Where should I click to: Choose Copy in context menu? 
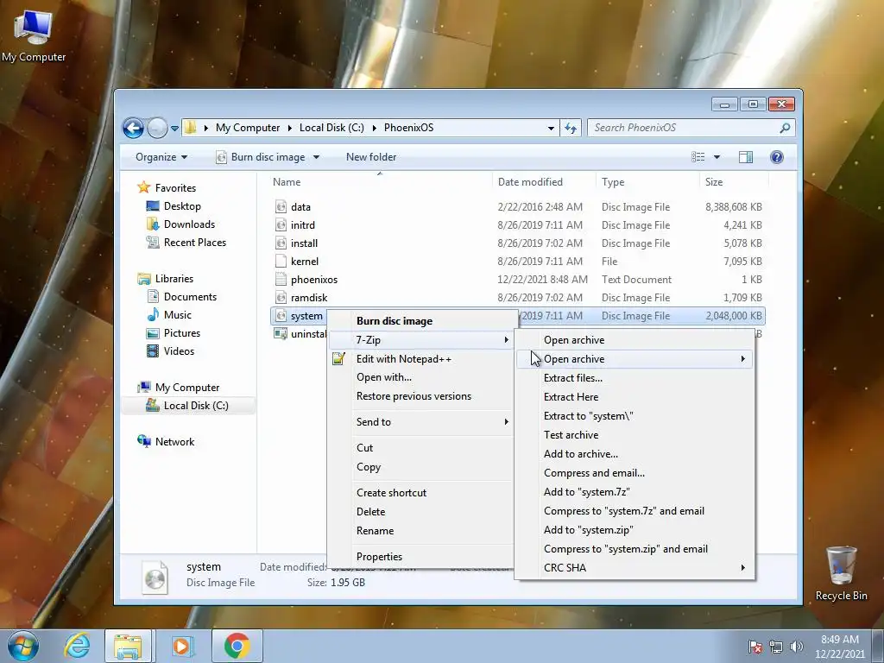(420, 467)
